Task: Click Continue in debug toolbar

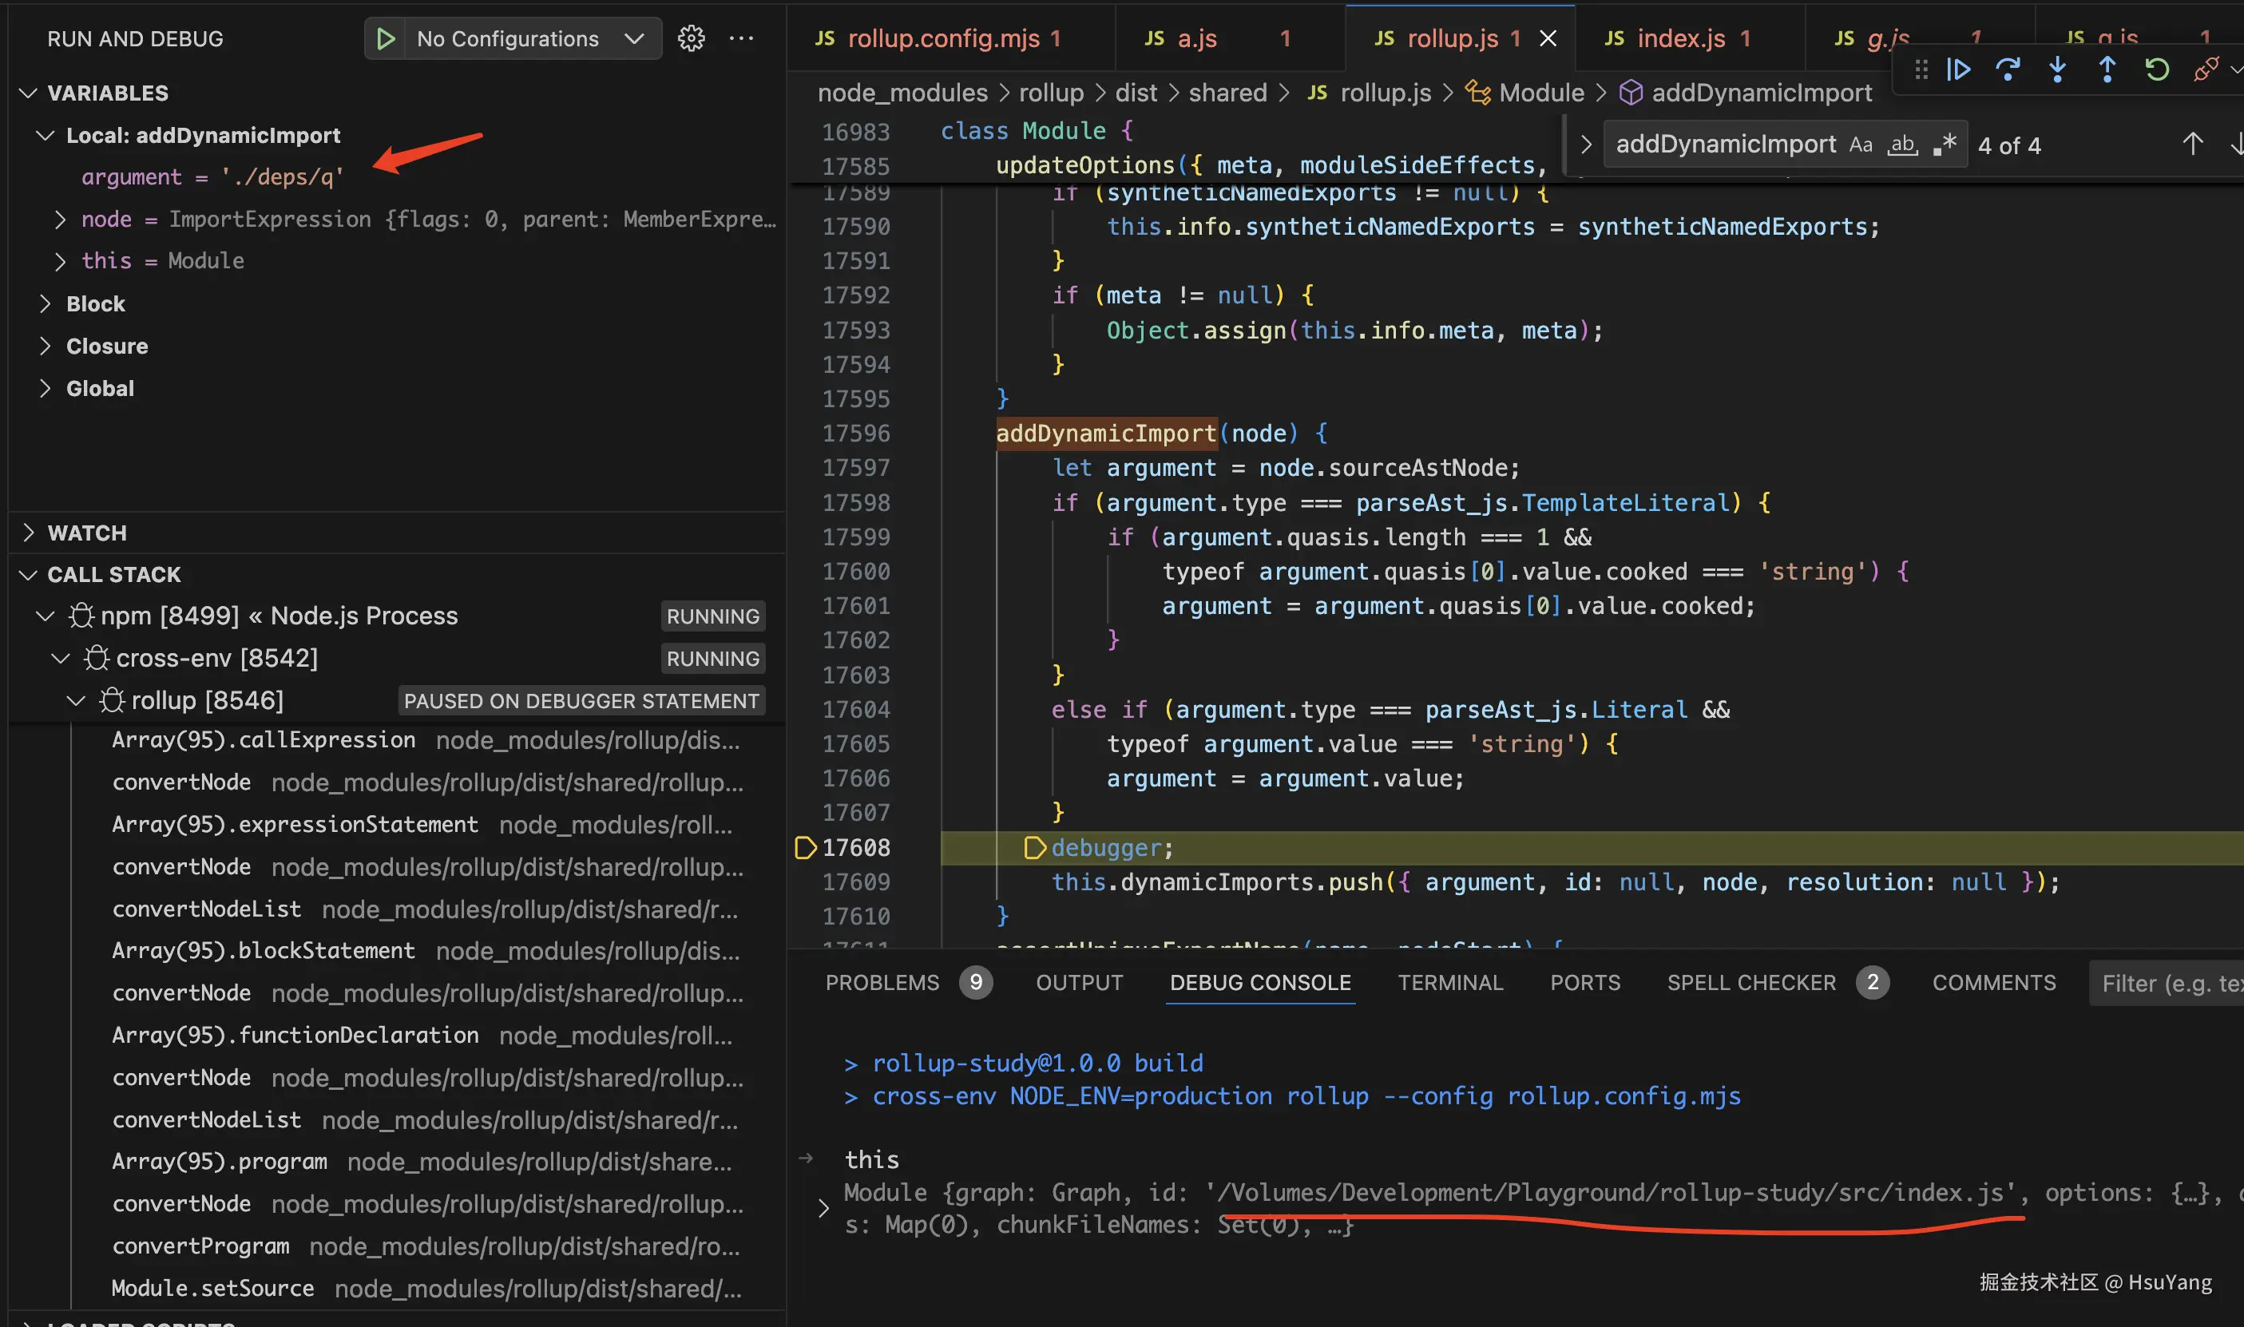Action: (1959, 69)
